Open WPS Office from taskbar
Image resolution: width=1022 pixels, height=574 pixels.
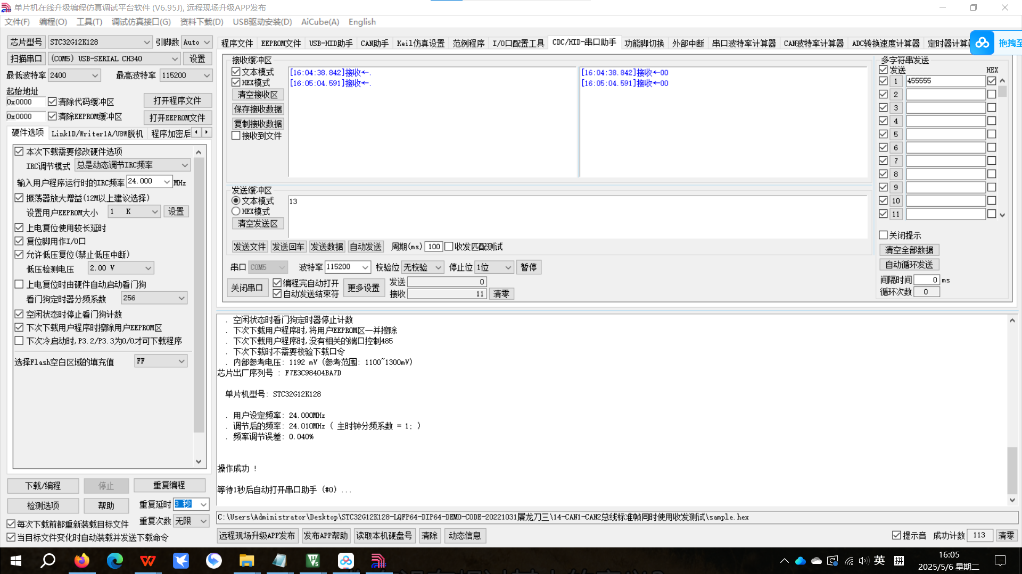148,561
